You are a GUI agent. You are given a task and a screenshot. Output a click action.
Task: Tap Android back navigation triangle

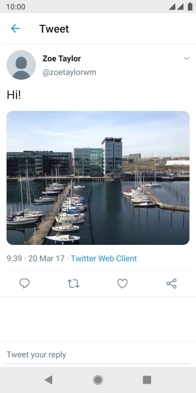49,380
